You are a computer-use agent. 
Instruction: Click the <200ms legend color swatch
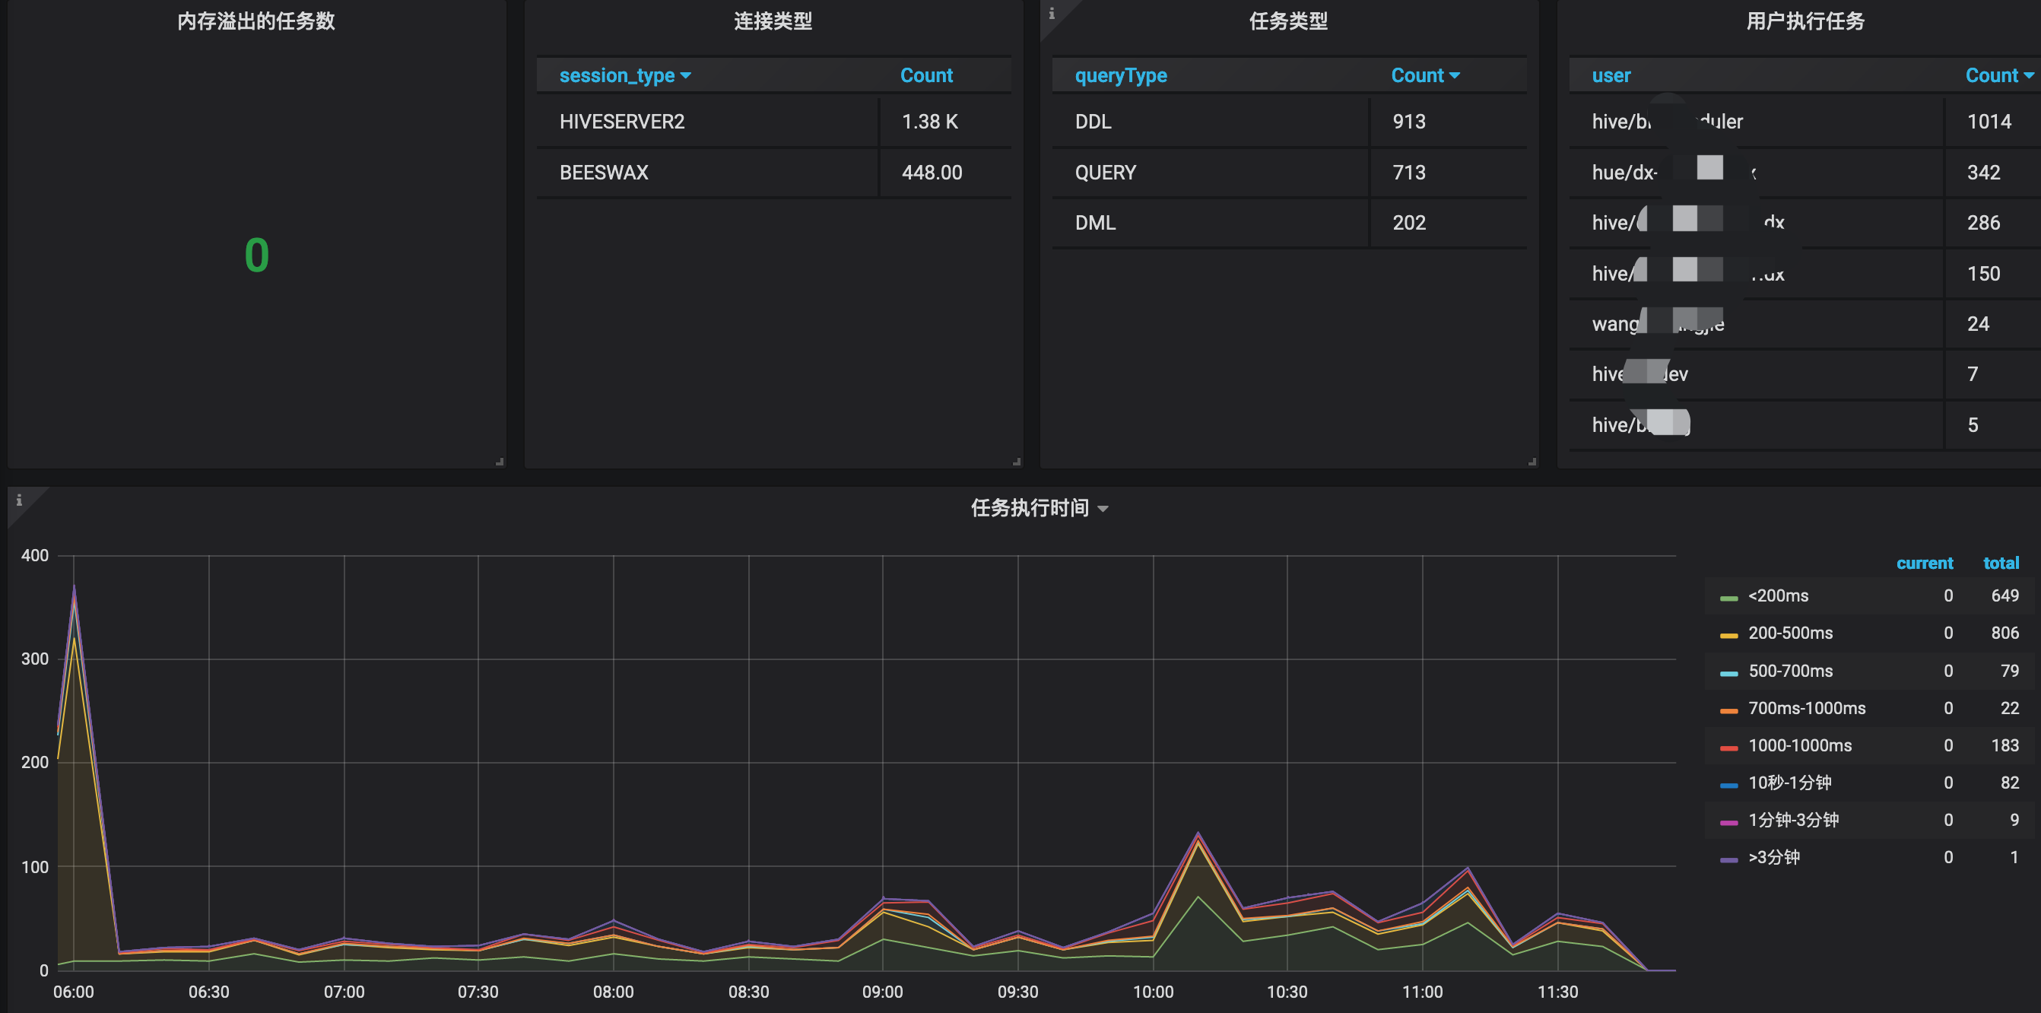(1728, 598)
